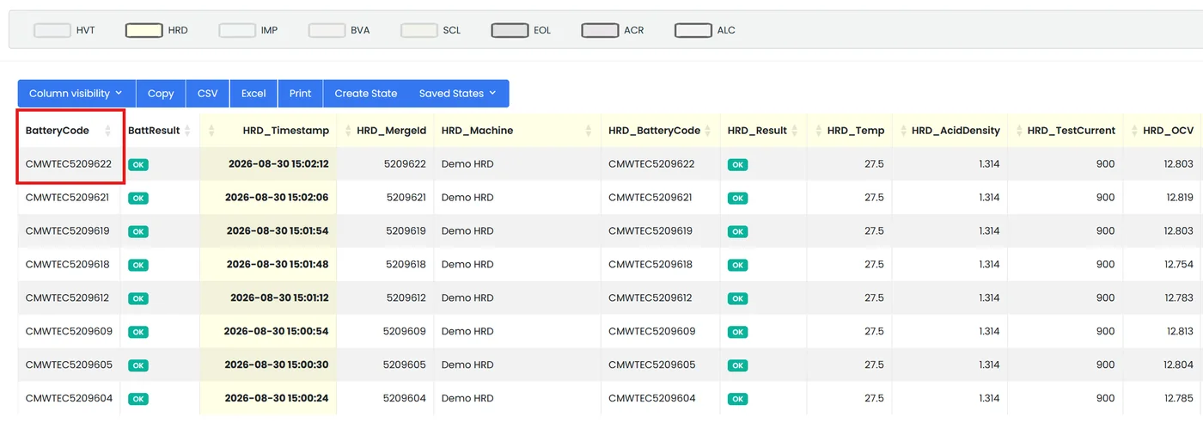Click HRD_OCV value 12.754
The height and width of the screenshot is (429, 1203).
coord(1179,265)
